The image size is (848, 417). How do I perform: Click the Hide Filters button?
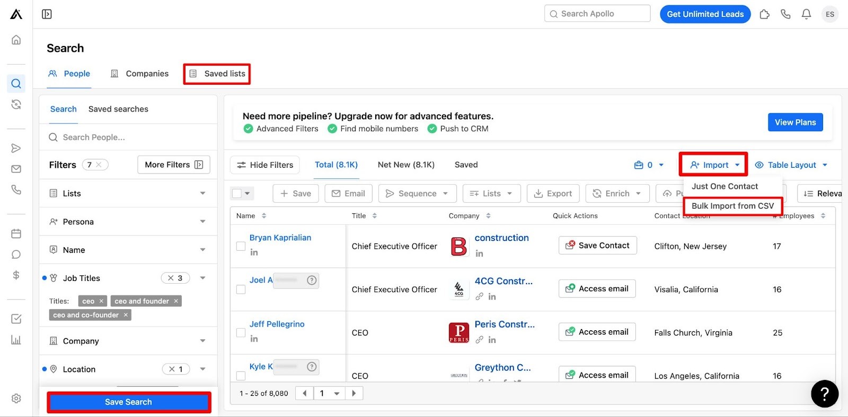tap(265, 165)
